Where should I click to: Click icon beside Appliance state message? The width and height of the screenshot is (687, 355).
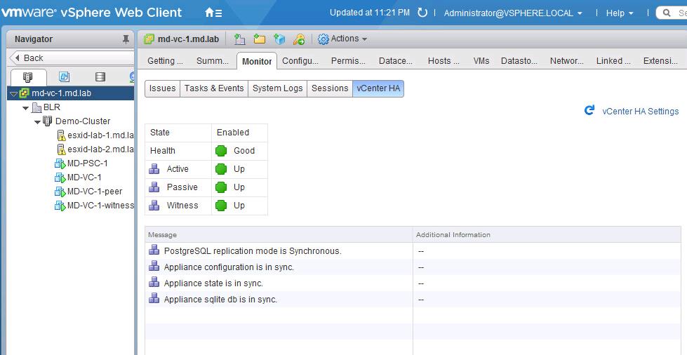(x=154, y=283)
